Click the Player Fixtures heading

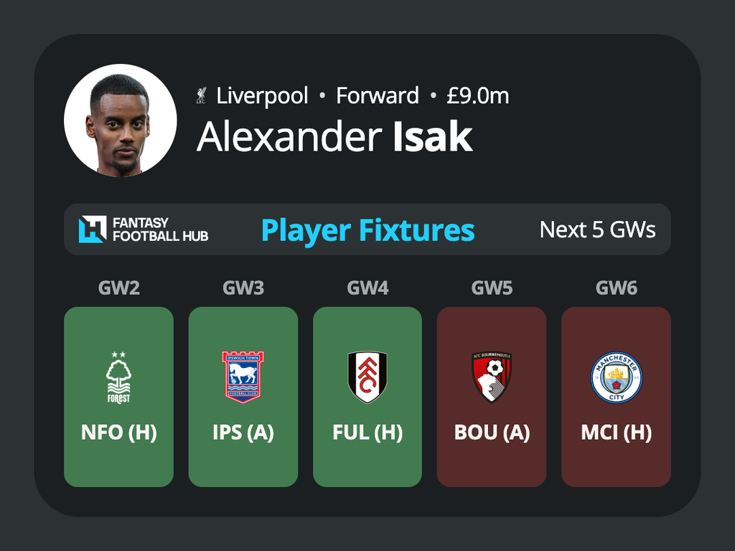[x=368, y=230]
